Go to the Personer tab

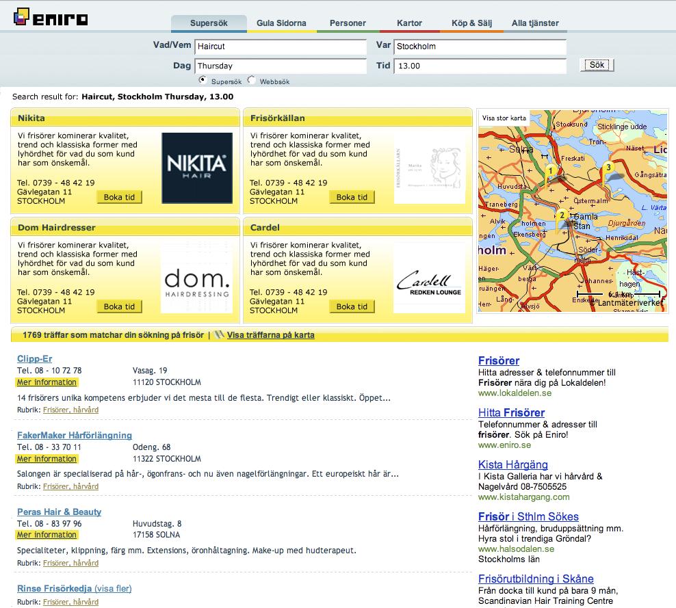click(x=348, y=23)
